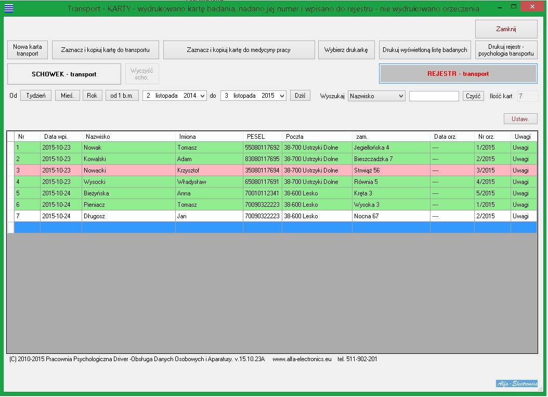Screen dimensions: 548x397
Task: Click the Data wpi. column header
Action: pos(61,137)
